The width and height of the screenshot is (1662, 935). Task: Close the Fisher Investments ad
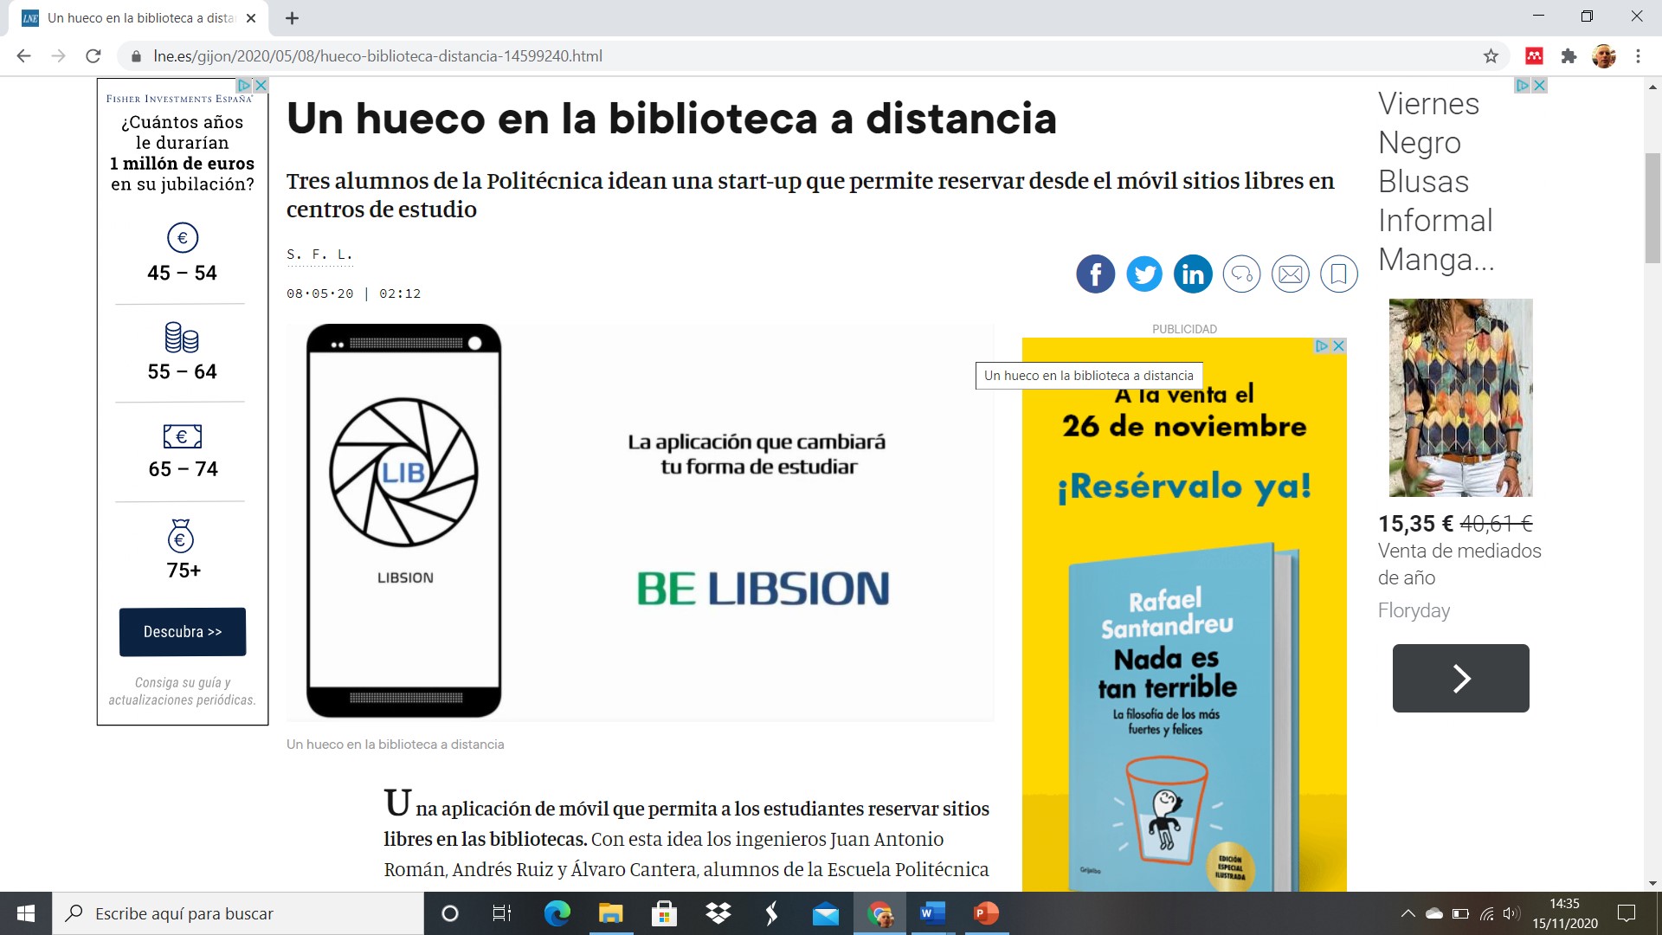pyautogui.click(x=261, y=85)
